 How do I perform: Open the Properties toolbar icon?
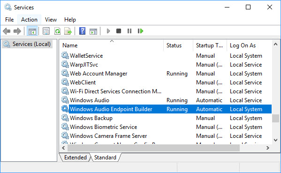46,31
